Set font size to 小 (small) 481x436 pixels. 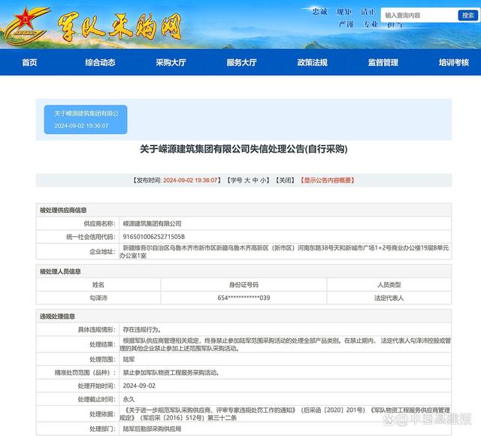pos(265,180)
